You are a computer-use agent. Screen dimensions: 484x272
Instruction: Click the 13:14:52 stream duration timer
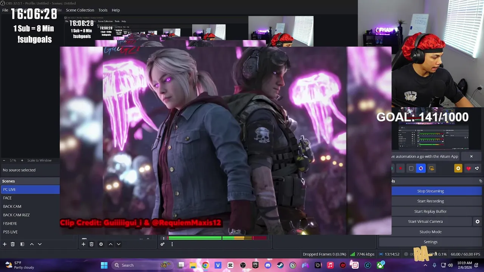click(389, 254)
